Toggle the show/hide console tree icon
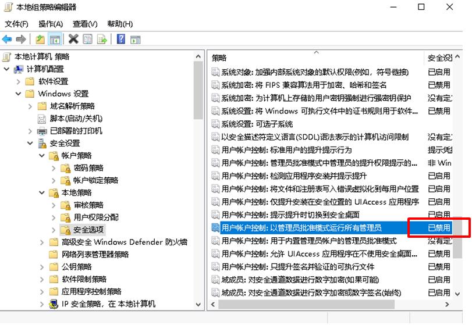 (55, 40)
